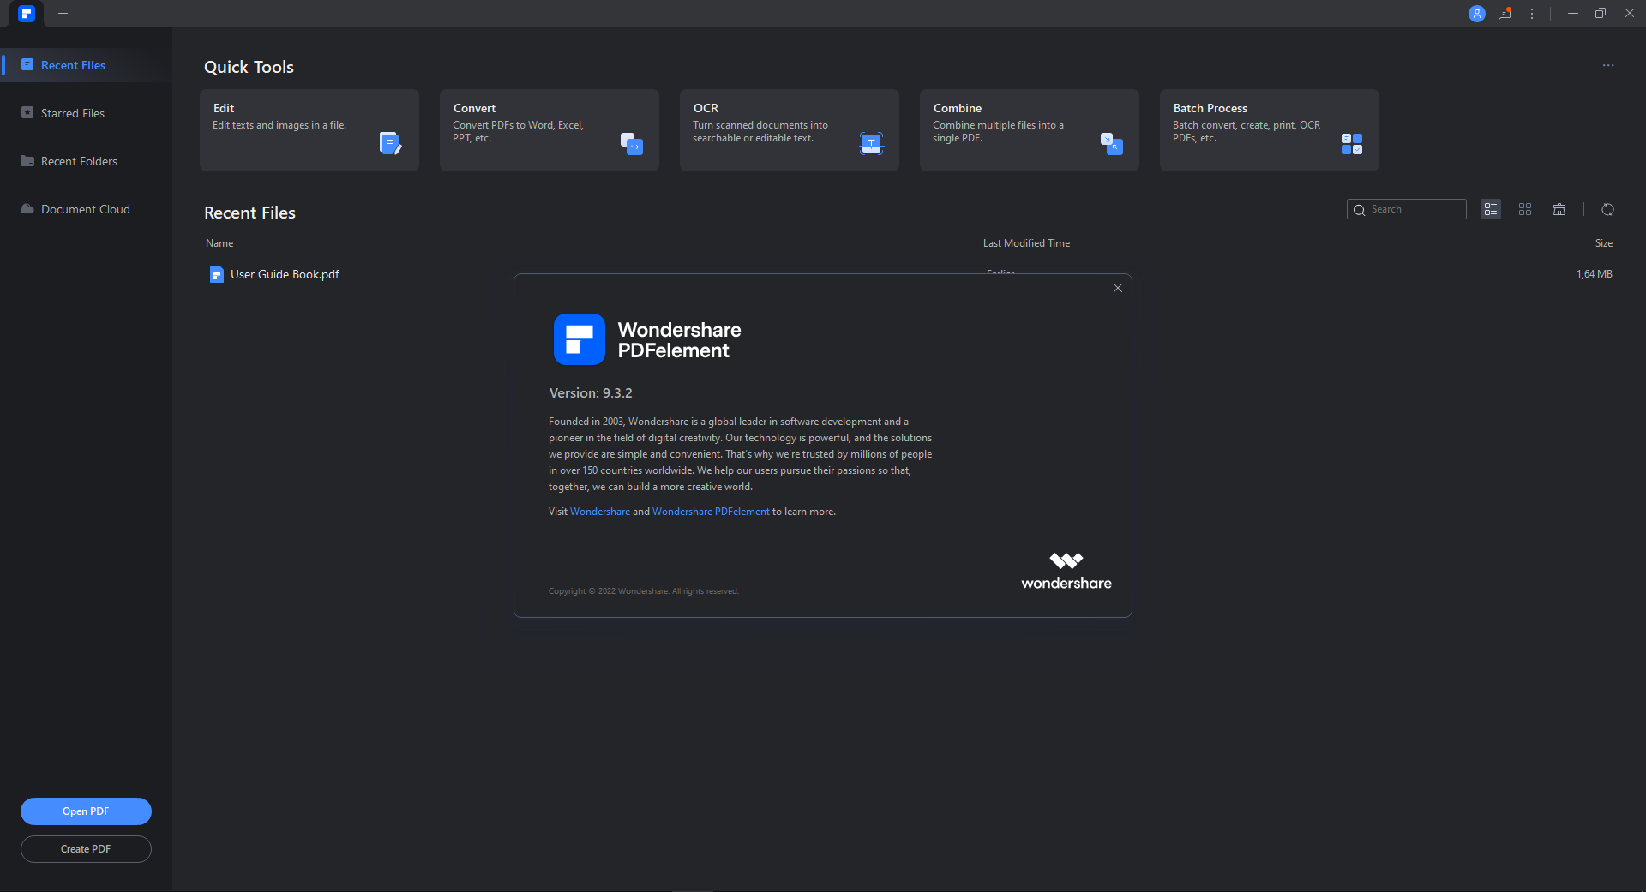
Task: Click the Version: 9.3.2 text
Action: (x=591, y=393)
